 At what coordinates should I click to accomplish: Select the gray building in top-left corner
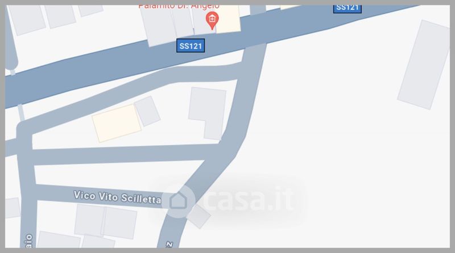click(x=26, y=20)
